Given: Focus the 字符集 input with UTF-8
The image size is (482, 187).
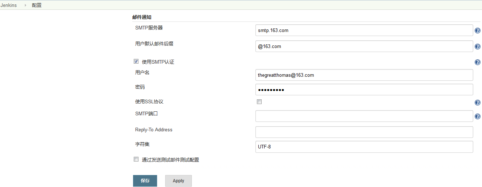Looking at the screenshot, I should (364, 147).
